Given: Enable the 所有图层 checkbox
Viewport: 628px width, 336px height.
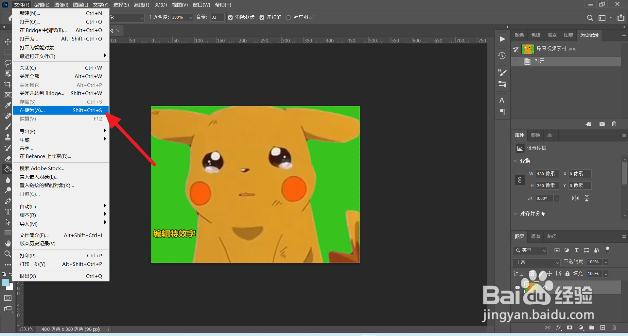Looking at the screenshot, I should click(288, 18).
